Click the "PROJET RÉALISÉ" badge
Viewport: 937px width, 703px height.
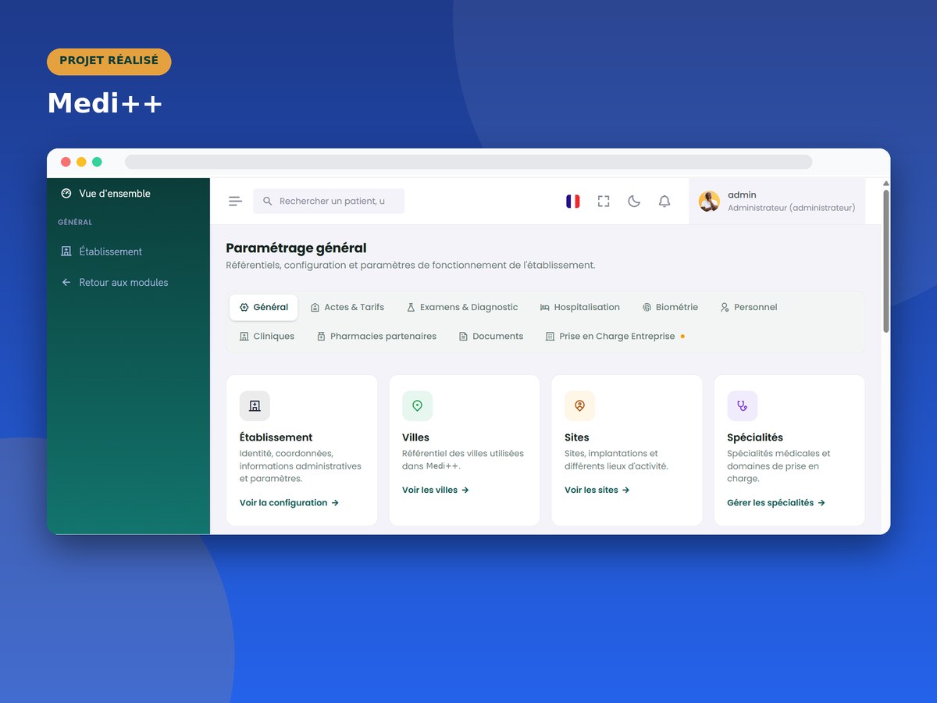[109, 62]
